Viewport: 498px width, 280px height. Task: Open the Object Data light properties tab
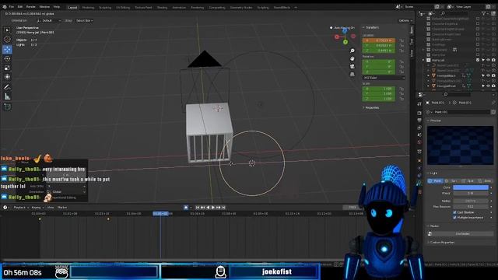pyautogui.click(x=419, y=184)
